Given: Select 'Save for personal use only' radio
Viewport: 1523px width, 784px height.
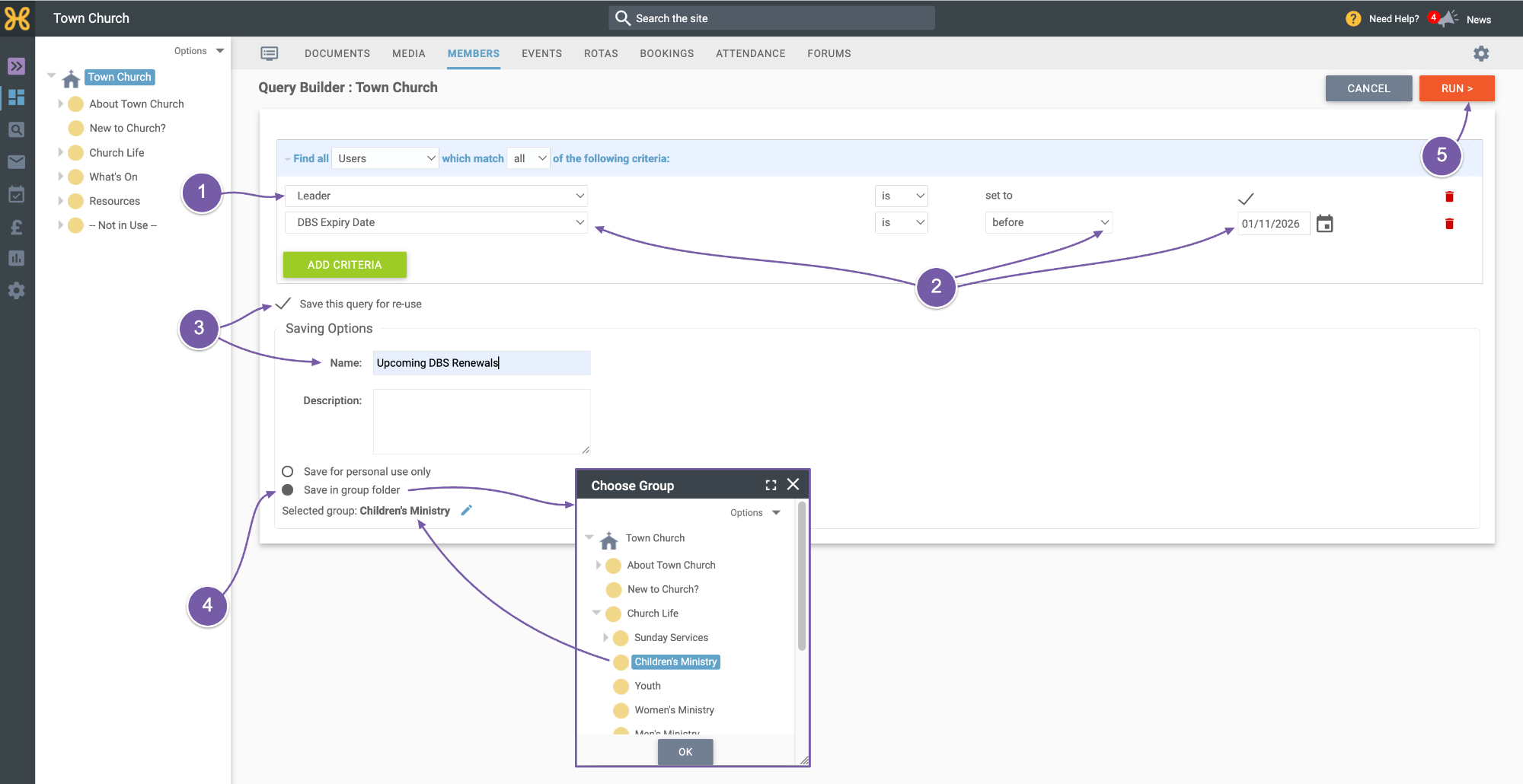Looking at the screenshot, I should [288, 471].
